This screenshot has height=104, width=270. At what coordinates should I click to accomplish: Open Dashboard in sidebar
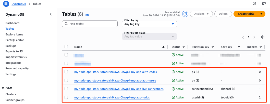[x=13, y=23]
